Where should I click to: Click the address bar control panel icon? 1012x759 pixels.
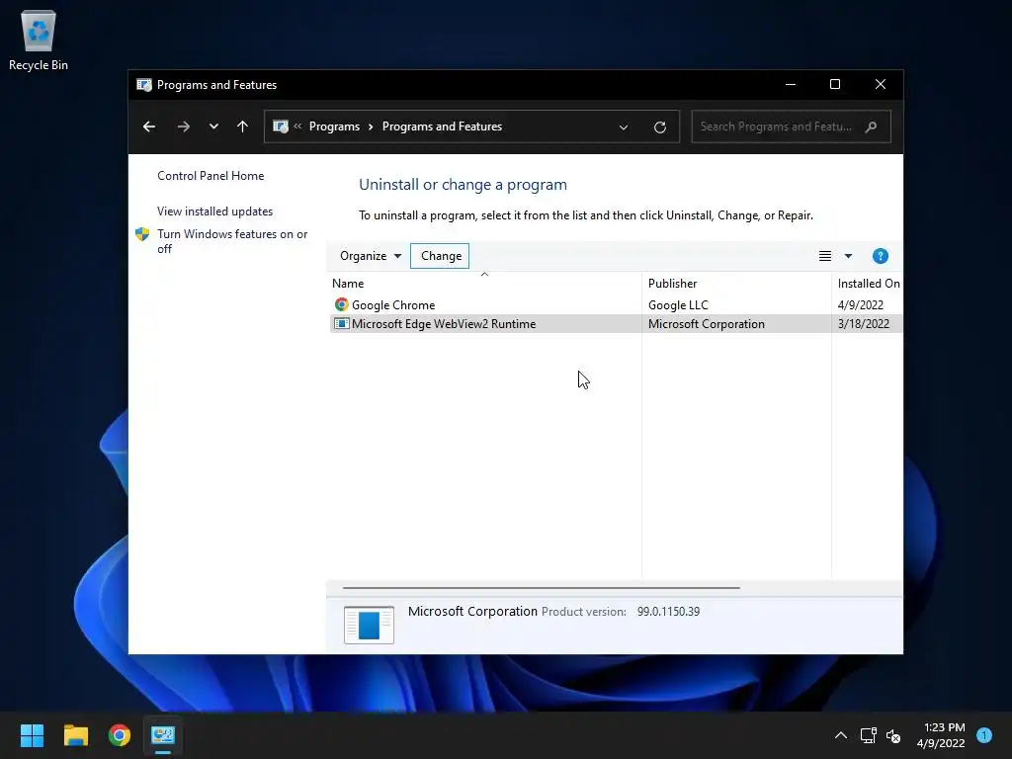[x=280, y=126]
